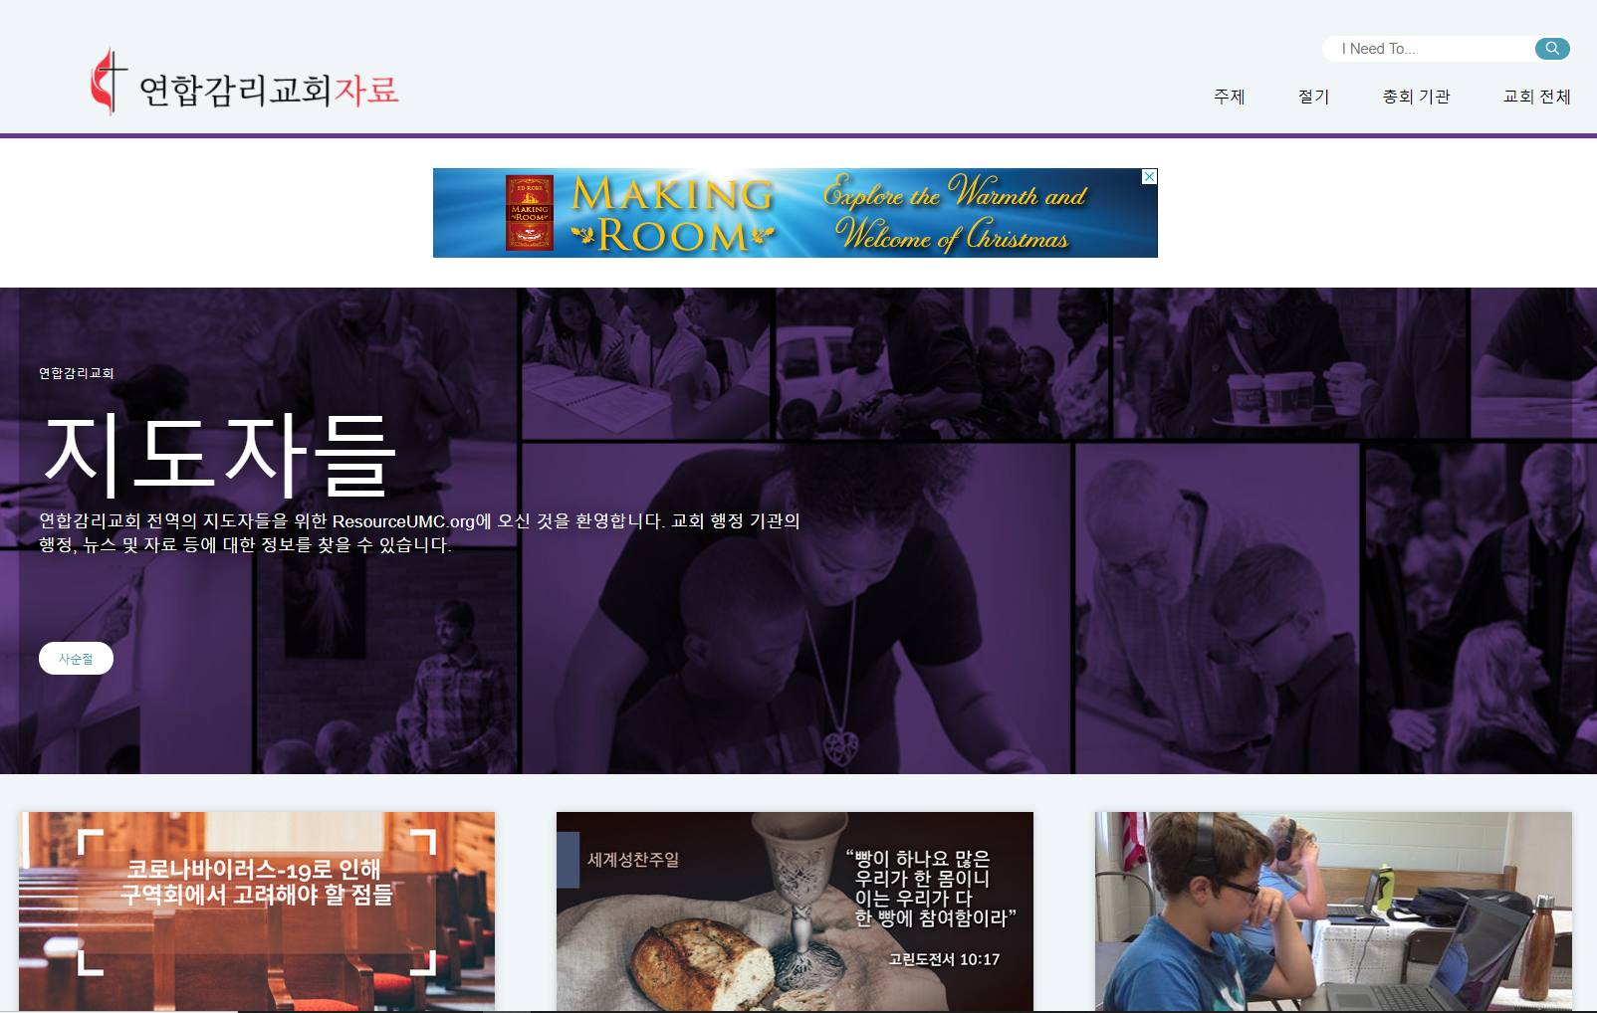The image size is (1597, 1013).
Task: Expand the 총회 기관 navigation item
Action: pos(1416,97)
